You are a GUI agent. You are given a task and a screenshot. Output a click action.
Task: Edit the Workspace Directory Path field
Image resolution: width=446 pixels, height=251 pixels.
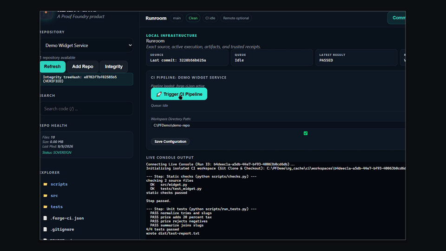click(278, 125)
